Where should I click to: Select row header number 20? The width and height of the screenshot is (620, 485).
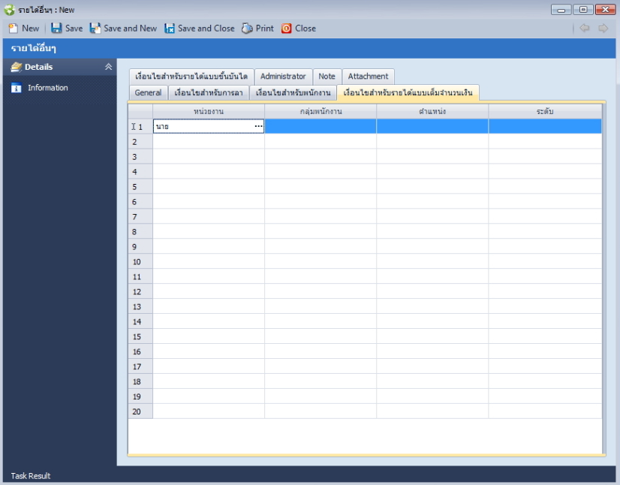[140, 411]
